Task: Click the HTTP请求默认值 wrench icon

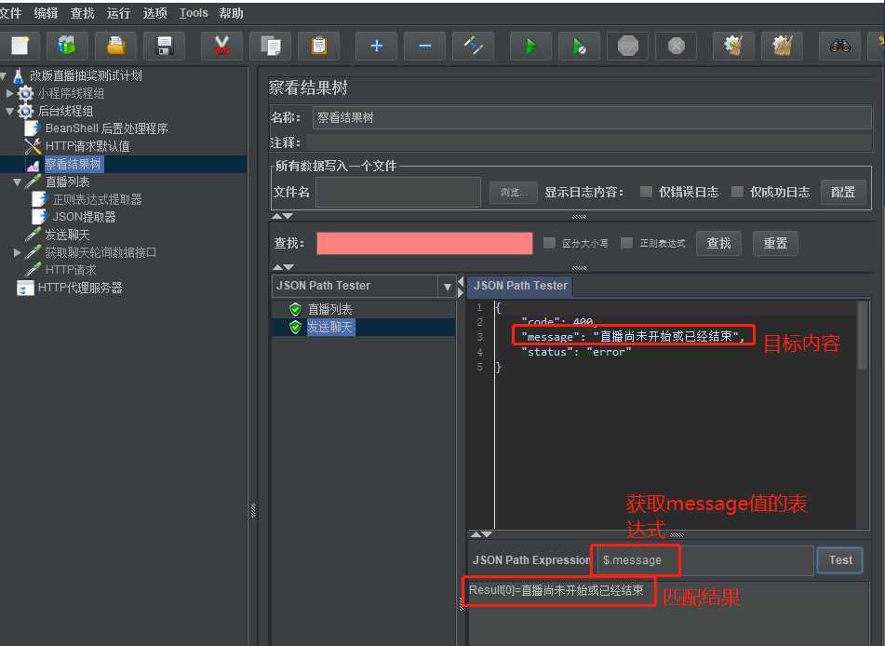Action: (33, 146)
